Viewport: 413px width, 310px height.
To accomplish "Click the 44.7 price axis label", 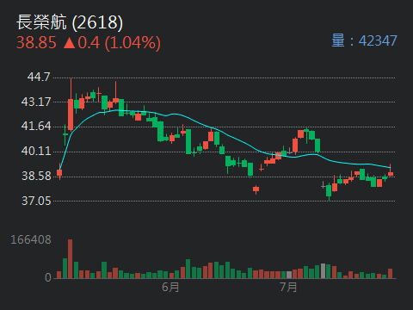I will 39,77.
